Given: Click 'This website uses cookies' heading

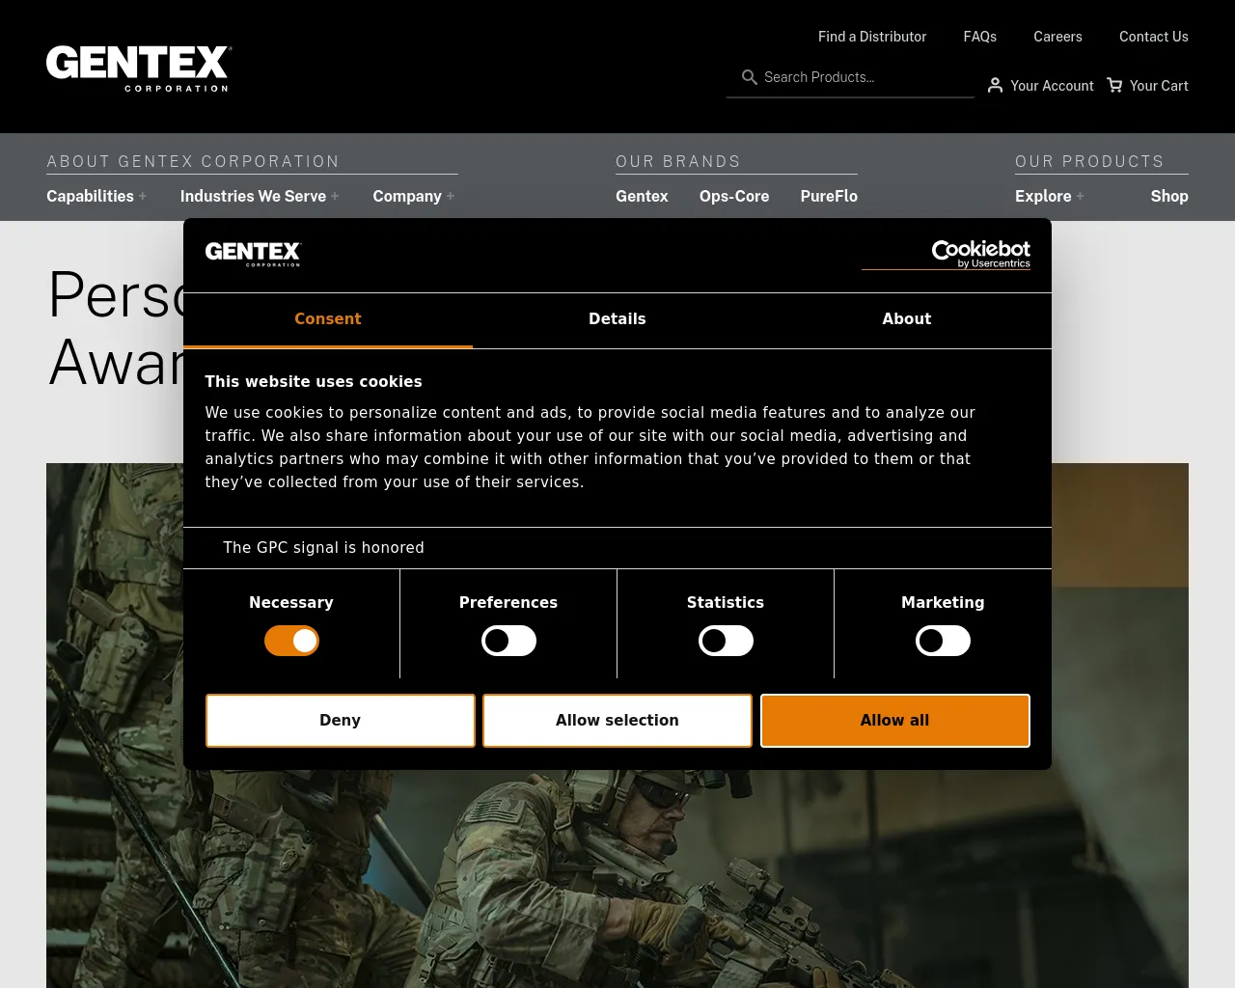Looking at the screenshot, I should [314, 382].
